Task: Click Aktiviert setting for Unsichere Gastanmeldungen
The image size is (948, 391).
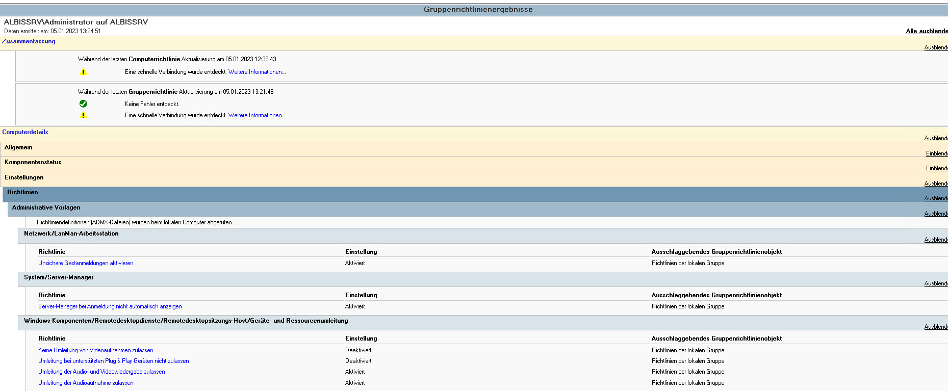Action: pyautogui.click(x=355, y=263)
